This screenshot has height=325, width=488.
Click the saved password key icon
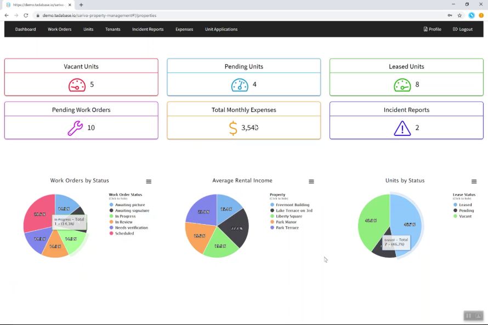(450, 15)
